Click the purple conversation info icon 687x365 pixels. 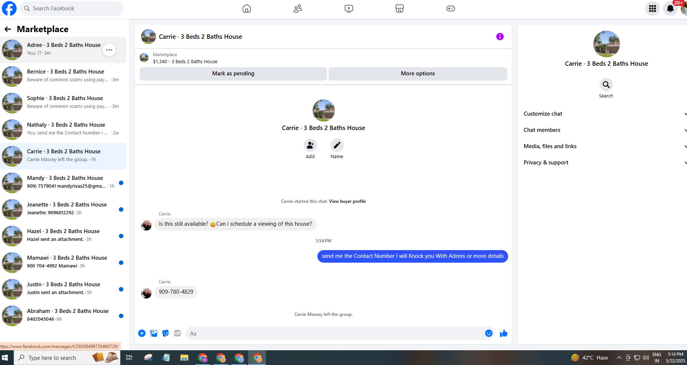(x=500, y=37)
